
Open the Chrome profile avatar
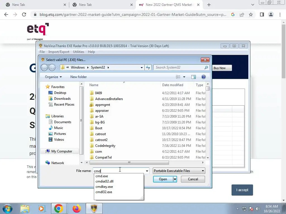tap(271, 14)
